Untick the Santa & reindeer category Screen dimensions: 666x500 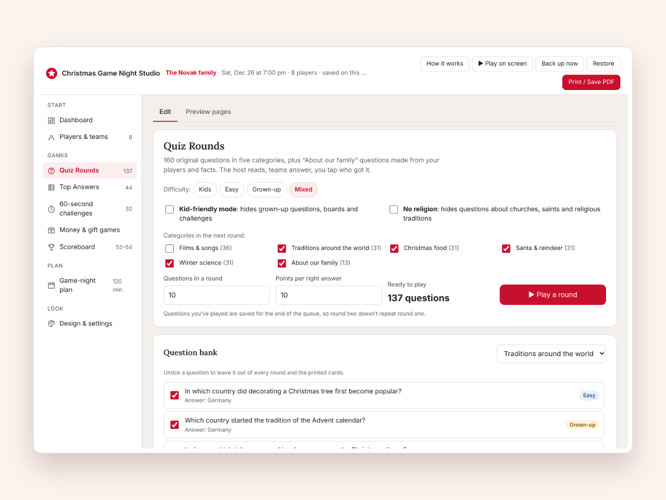pos(506,248)
